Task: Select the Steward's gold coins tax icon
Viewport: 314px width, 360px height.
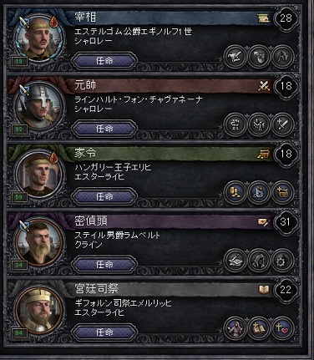Action: tap(235, 192)
